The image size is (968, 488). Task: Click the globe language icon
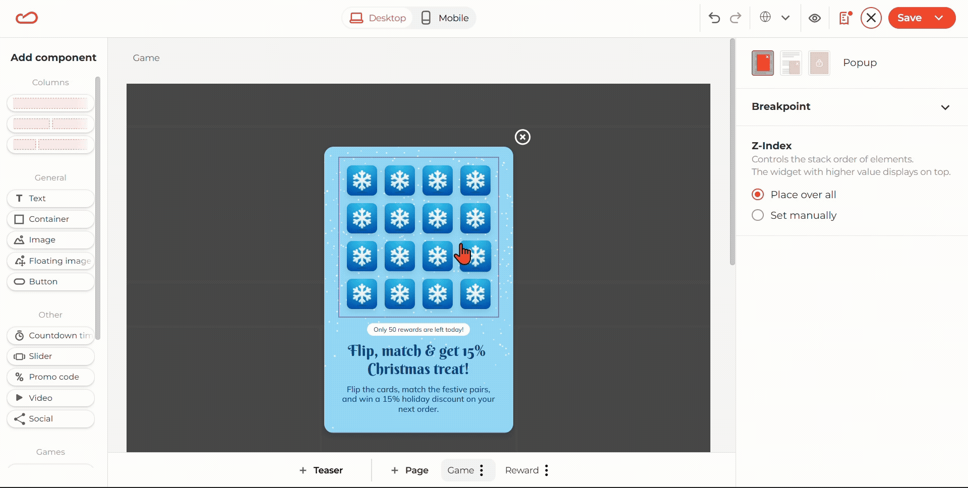[x=765, y=17]
